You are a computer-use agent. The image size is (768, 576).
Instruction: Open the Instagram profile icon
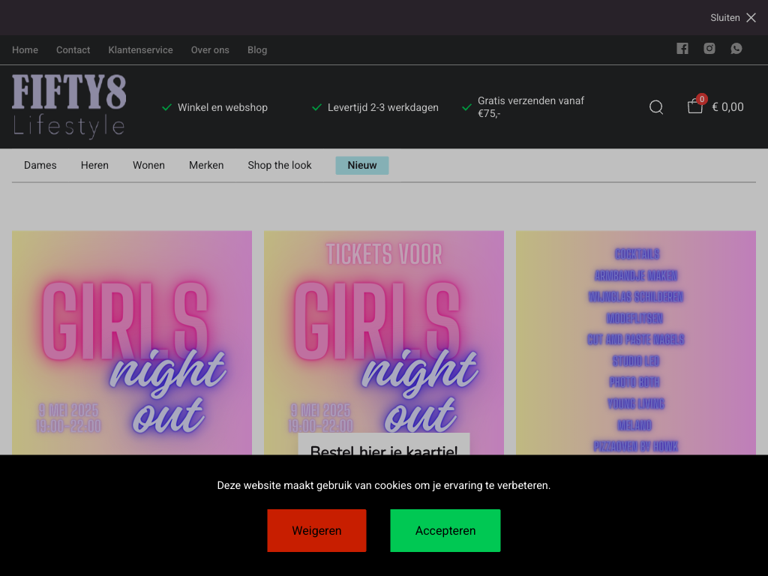709,49
